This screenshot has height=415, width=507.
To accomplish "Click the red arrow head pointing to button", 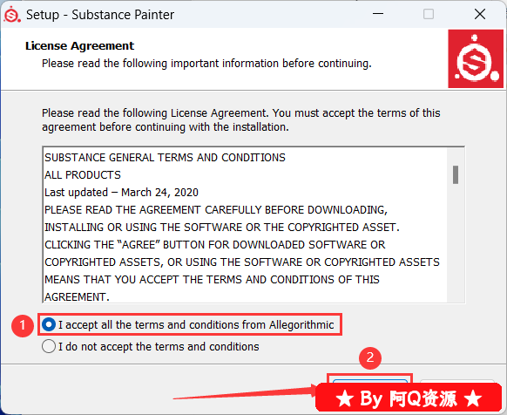I will click(x=314, y=390).
